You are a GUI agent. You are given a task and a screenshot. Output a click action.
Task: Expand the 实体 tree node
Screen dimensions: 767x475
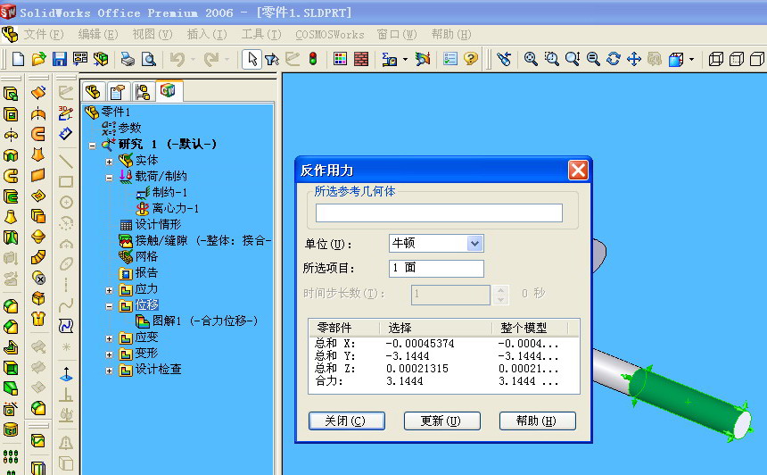[x=109, y=162]
